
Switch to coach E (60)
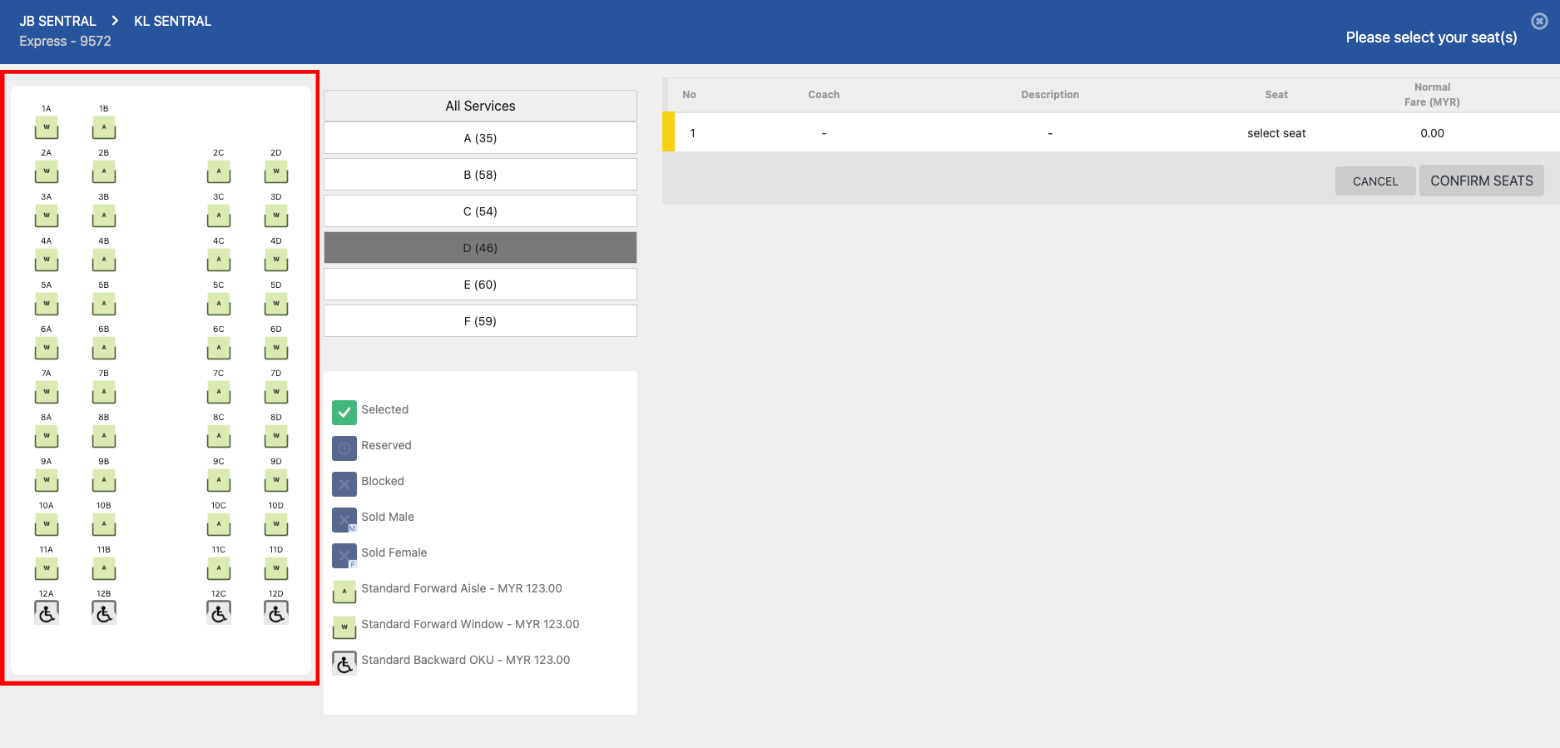pyautogui.click(x=480, y=285)
